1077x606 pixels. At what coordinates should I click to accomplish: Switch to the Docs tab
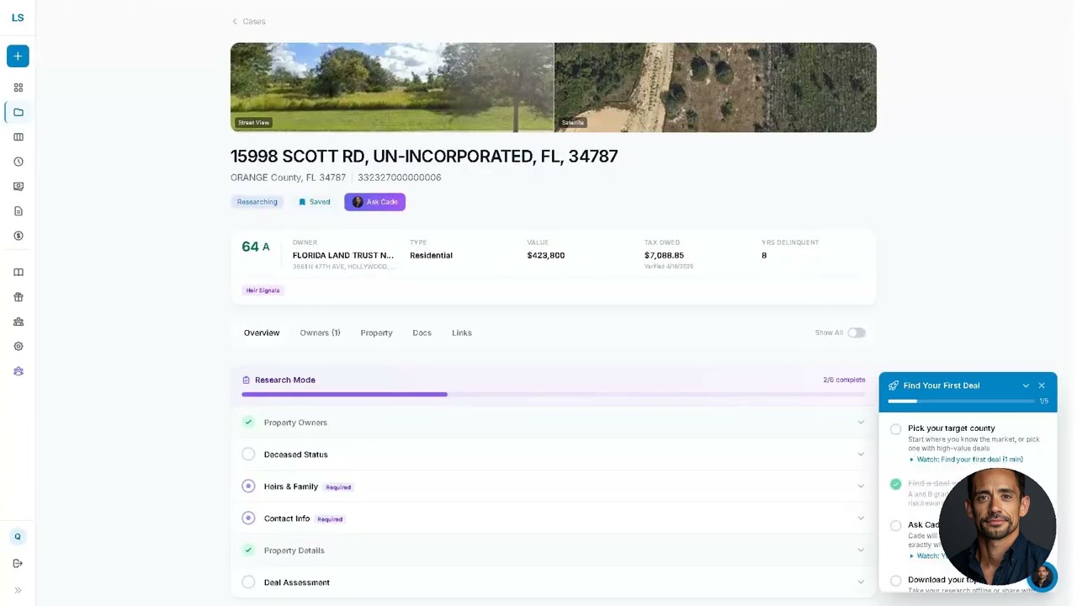point(422,333)
